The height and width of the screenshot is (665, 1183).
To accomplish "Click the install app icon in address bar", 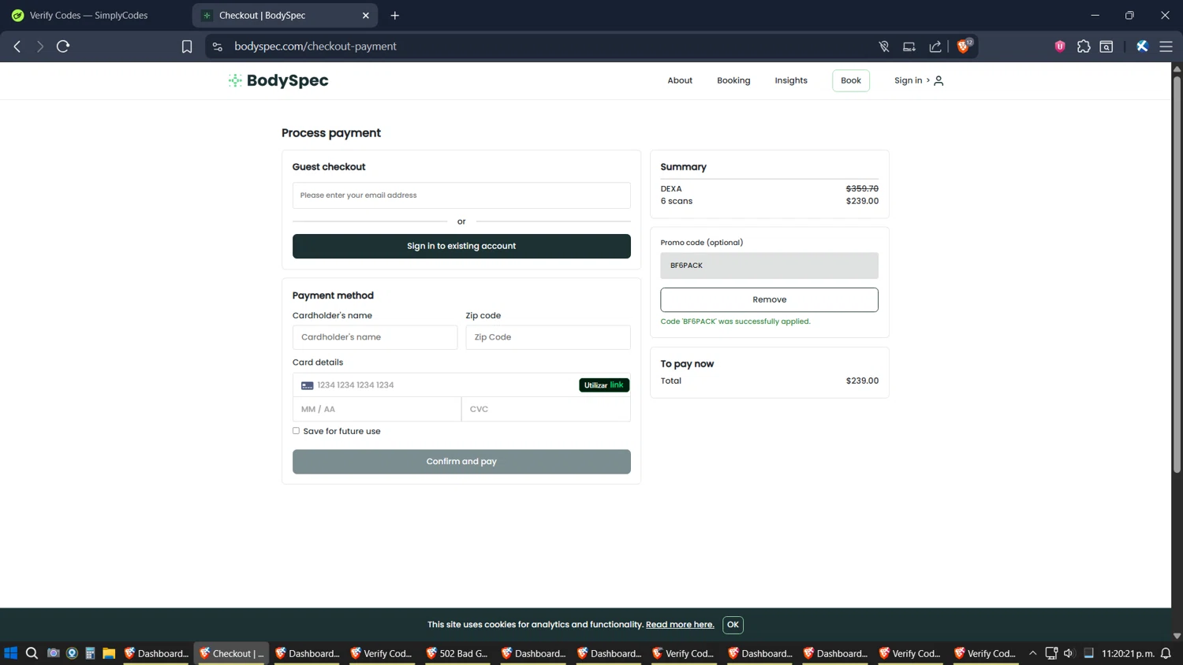I will pyautogui.click(x=909, y=46).
